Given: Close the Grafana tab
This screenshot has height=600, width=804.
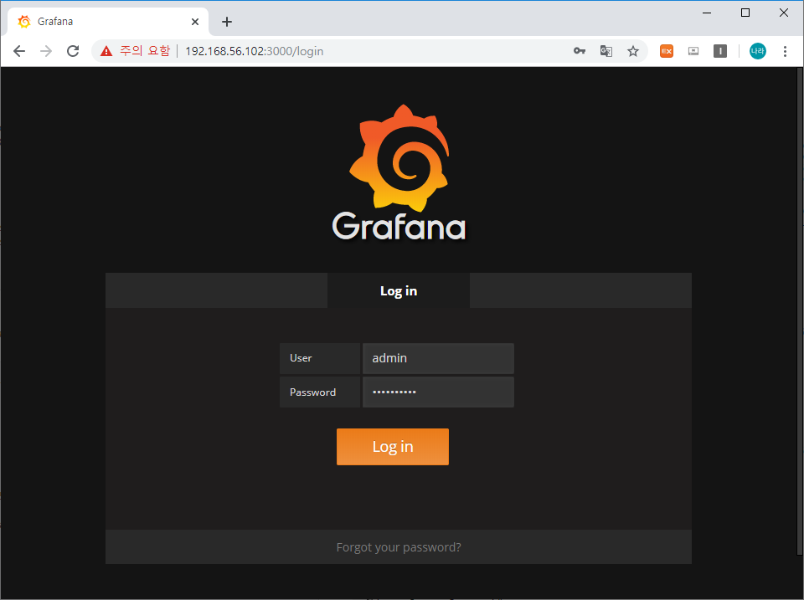Looking at the screenshot, I should [x=195, y=22].
